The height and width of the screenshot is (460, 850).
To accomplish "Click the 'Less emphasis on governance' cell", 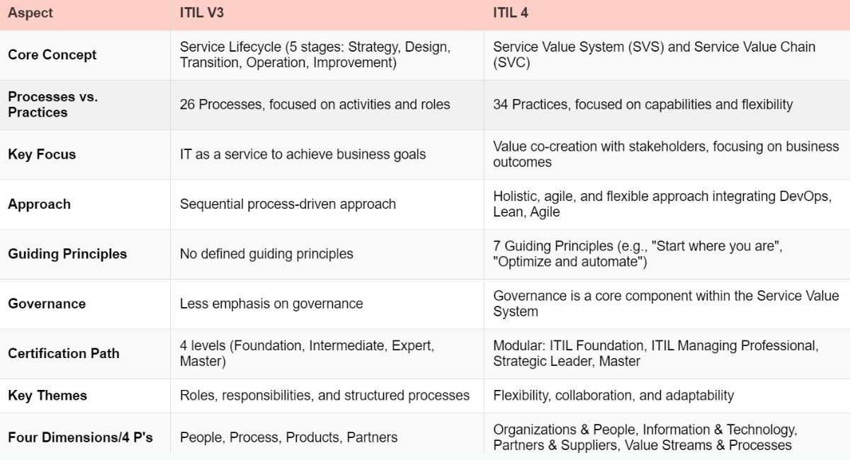I will (271, 304).
